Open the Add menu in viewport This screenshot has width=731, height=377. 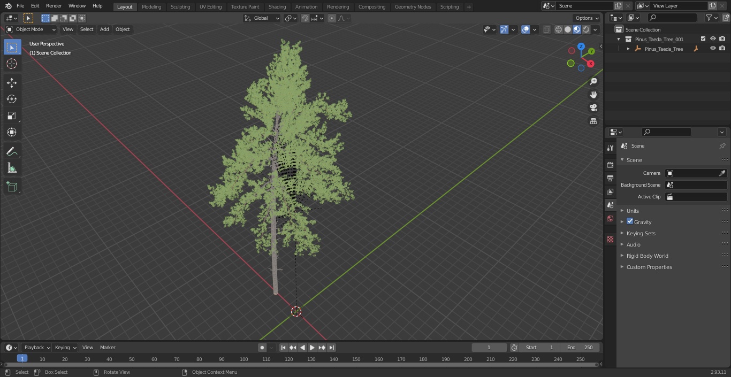tap(104, 29)
